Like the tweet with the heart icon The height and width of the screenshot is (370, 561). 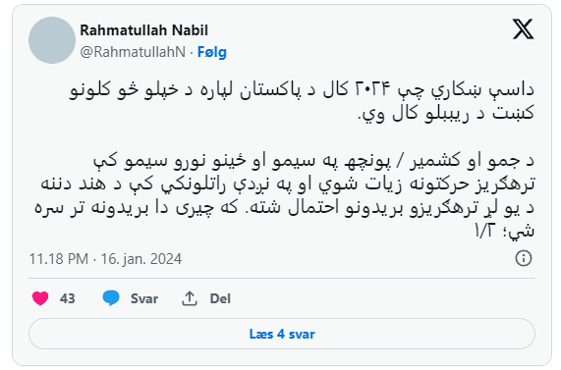(40, 298)
